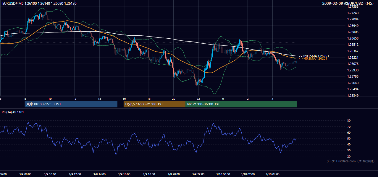The image size is (378, 177).
Task: Click the 200 SMA 1.26253 label
Action: [x=314, y=56]
